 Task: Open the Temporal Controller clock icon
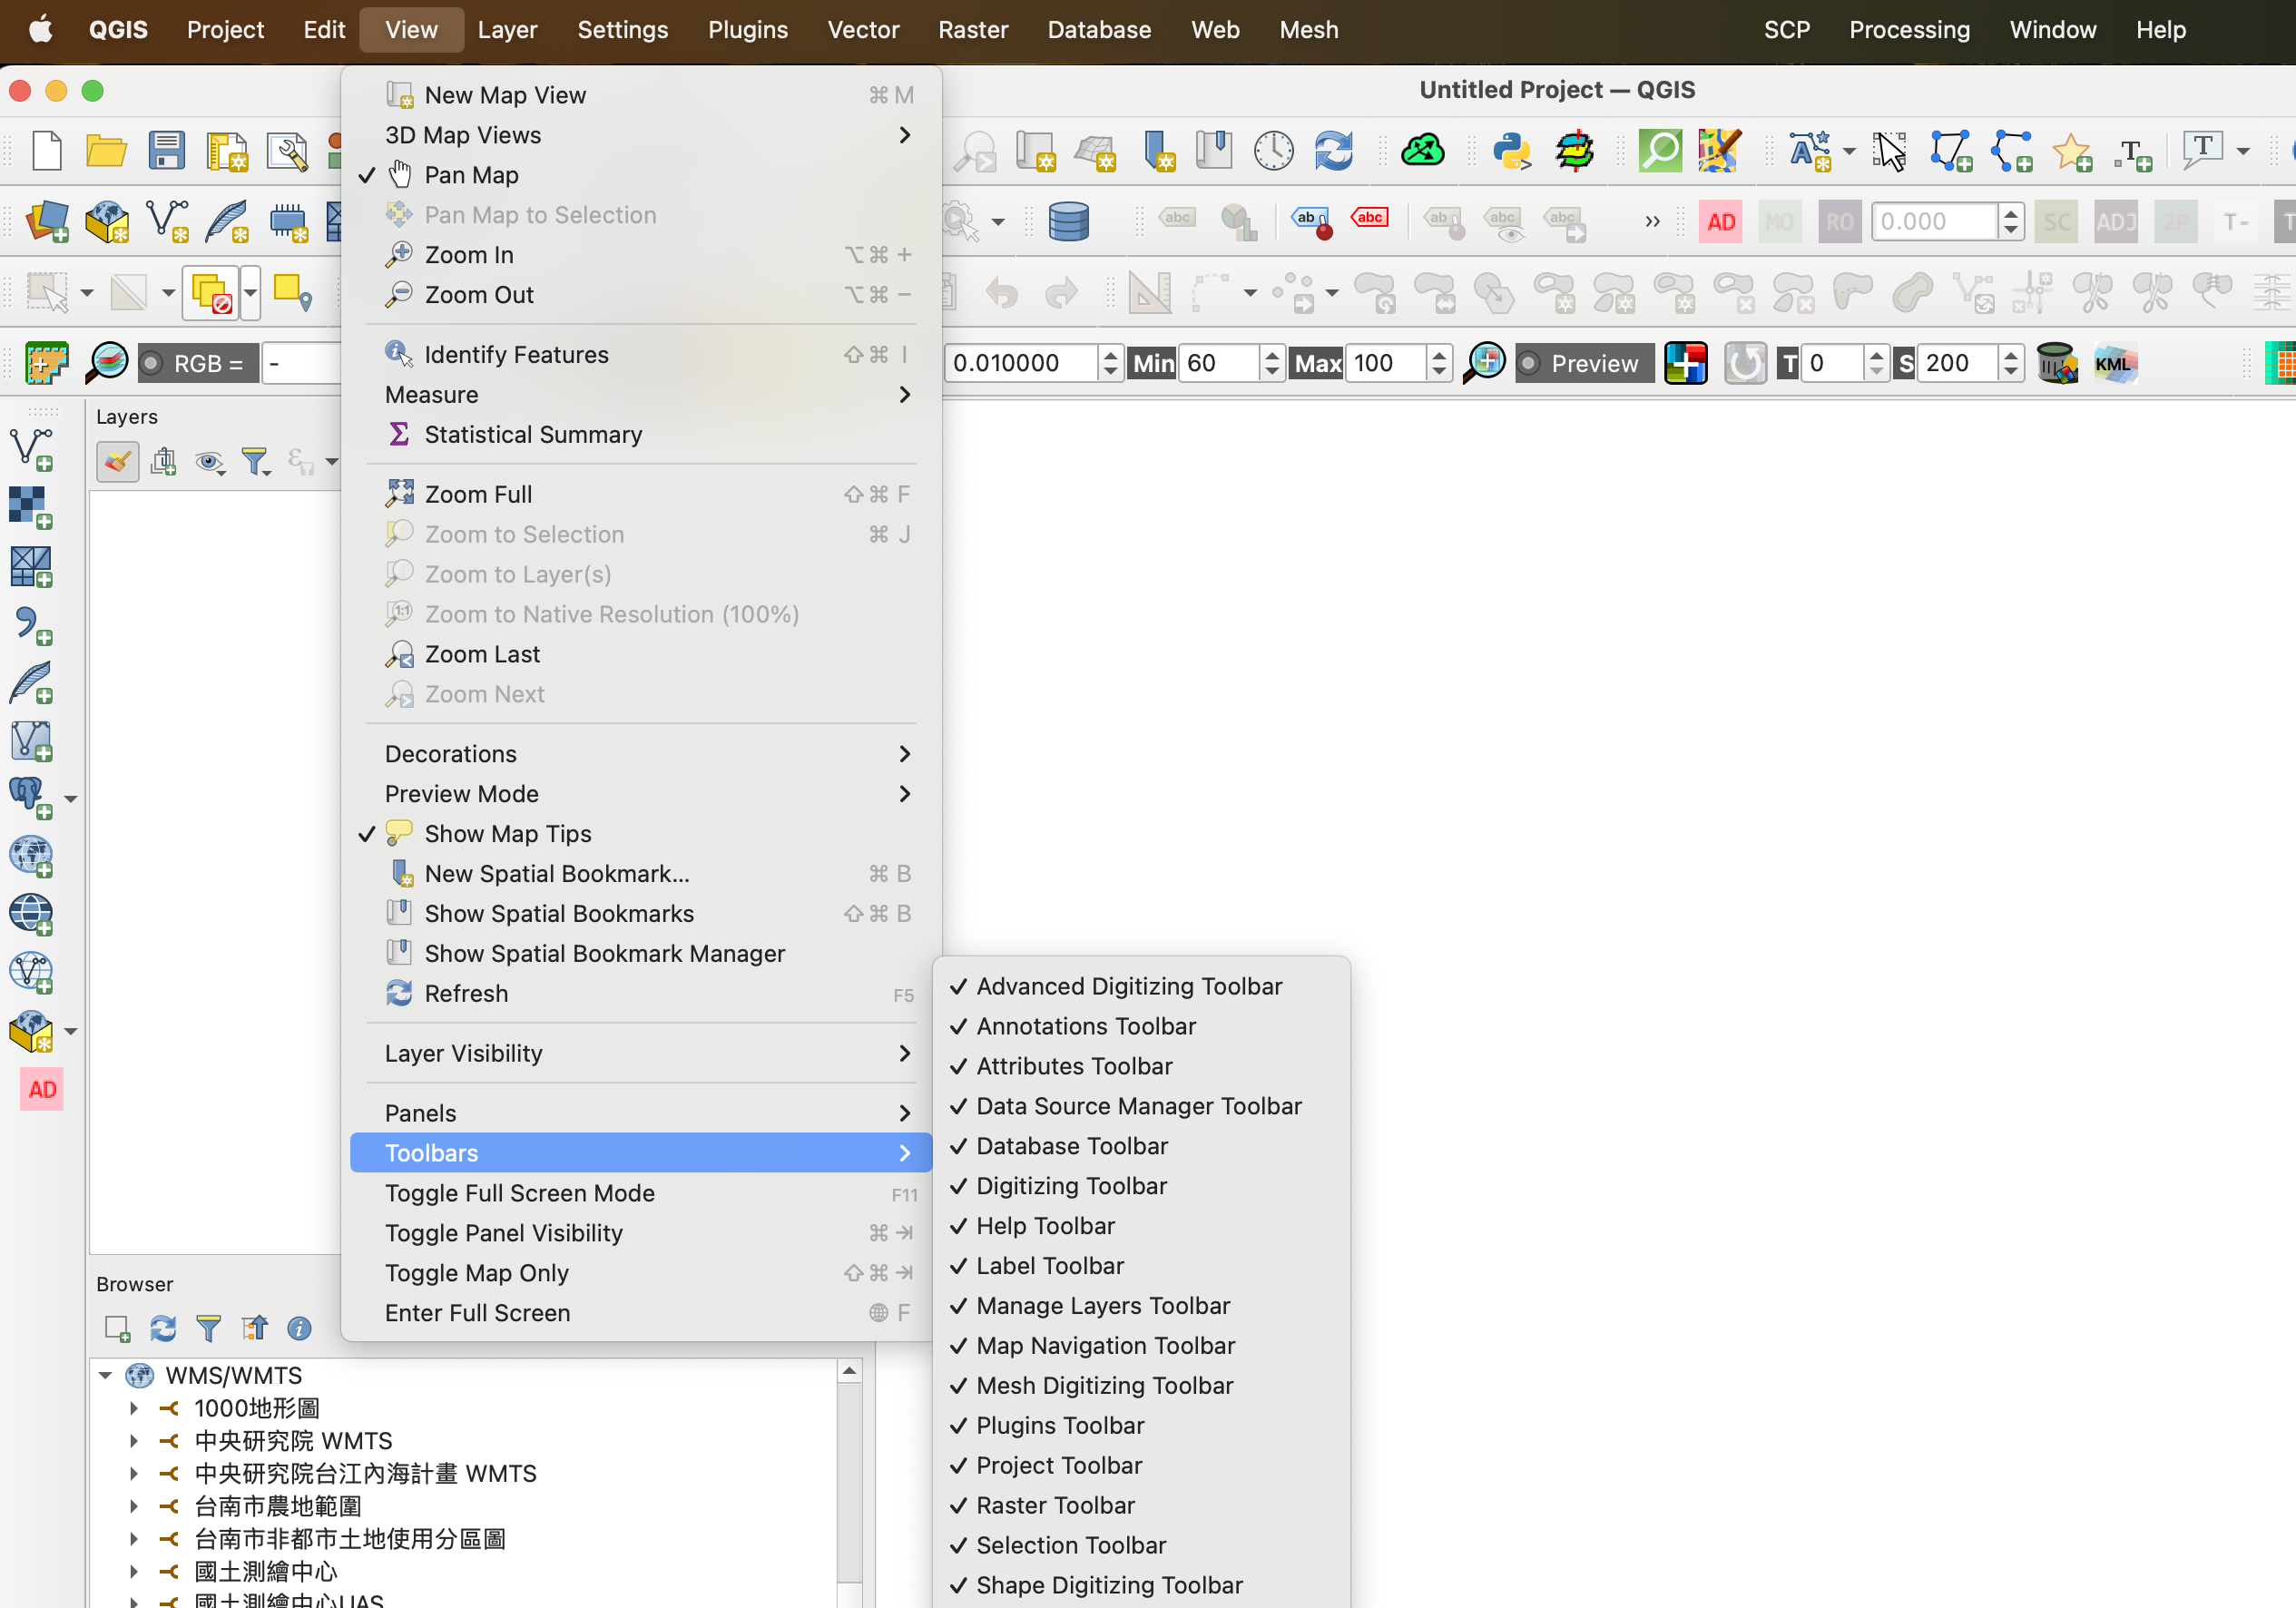pos(1273,151)
